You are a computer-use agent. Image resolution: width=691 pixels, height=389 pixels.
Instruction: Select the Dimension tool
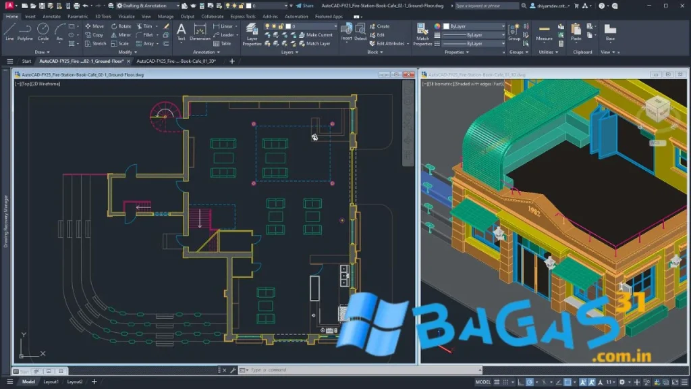click(x=200, y=32)
